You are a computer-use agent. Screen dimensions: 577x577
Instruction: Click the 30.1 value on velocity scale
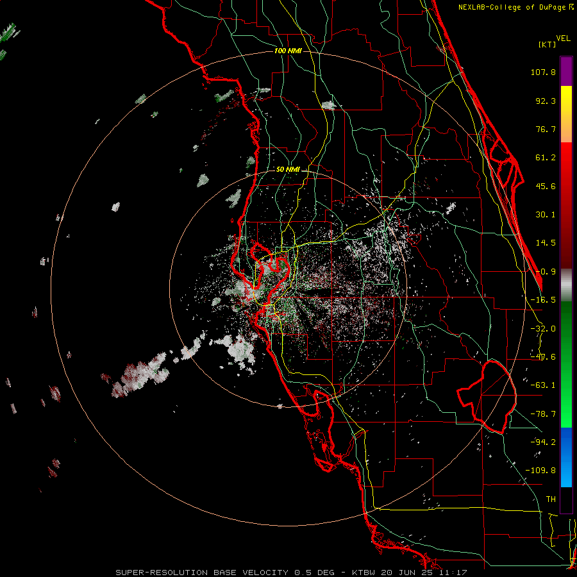pos(546,215)
